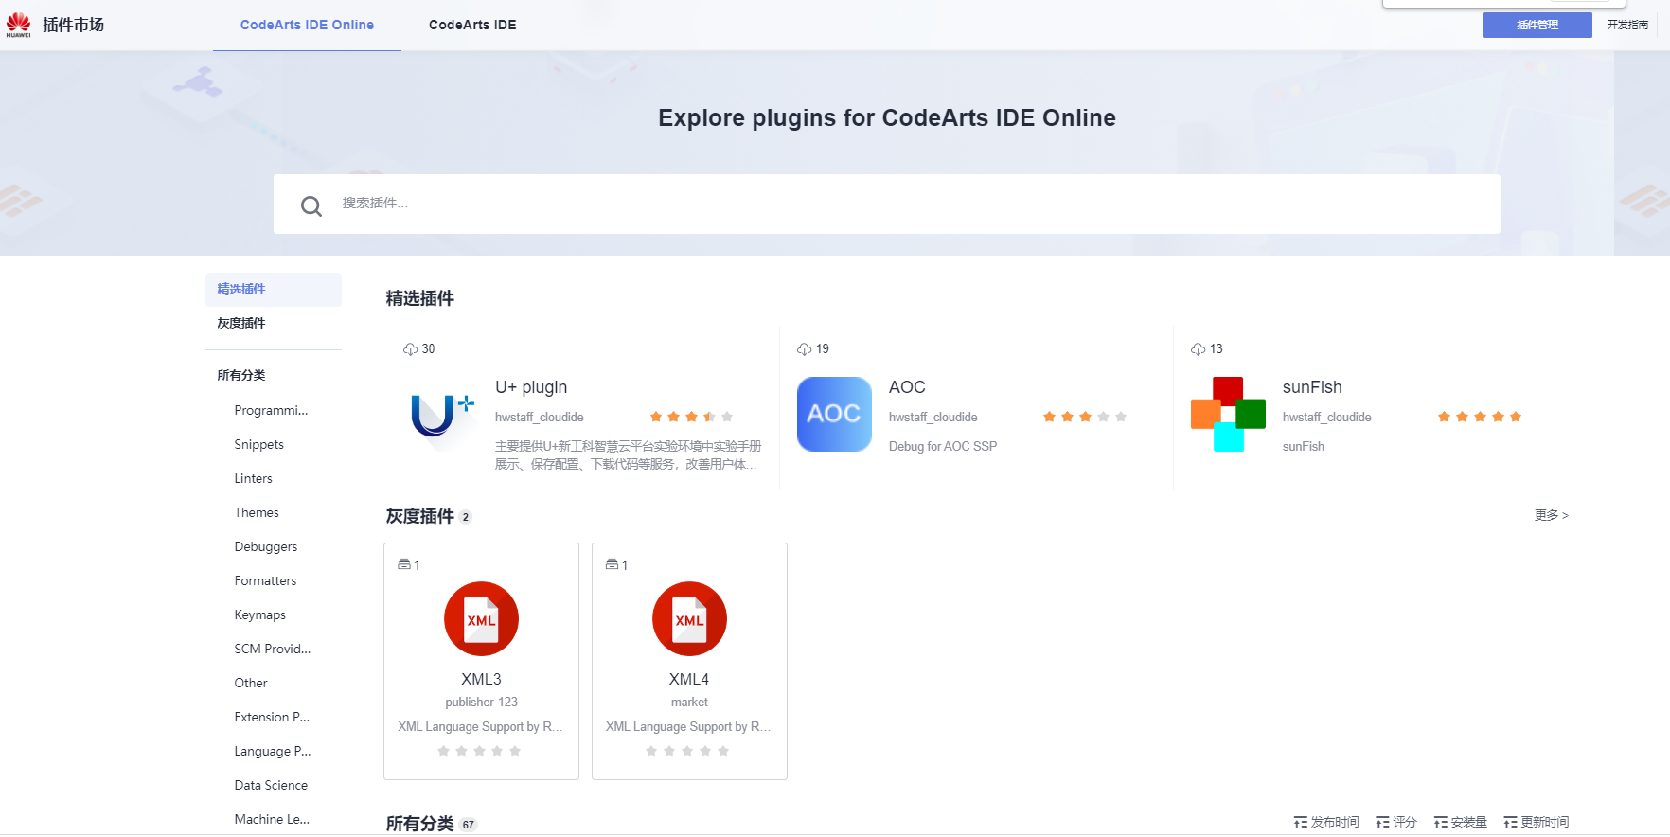This screenshot has width=1670, height=837.
Task: Open the 开发指南 link
Action: pyautogui.click(x=1627, y=26)
